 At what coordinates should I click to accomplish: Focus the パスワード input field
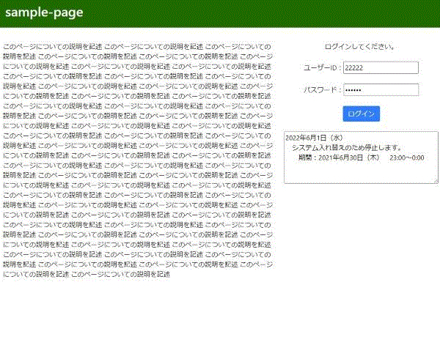pyautogui.click(x=380, y=90)
